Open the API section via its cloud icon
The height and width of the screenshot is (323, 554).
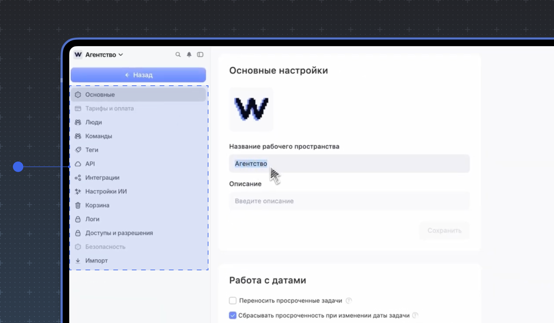[78, 163]
